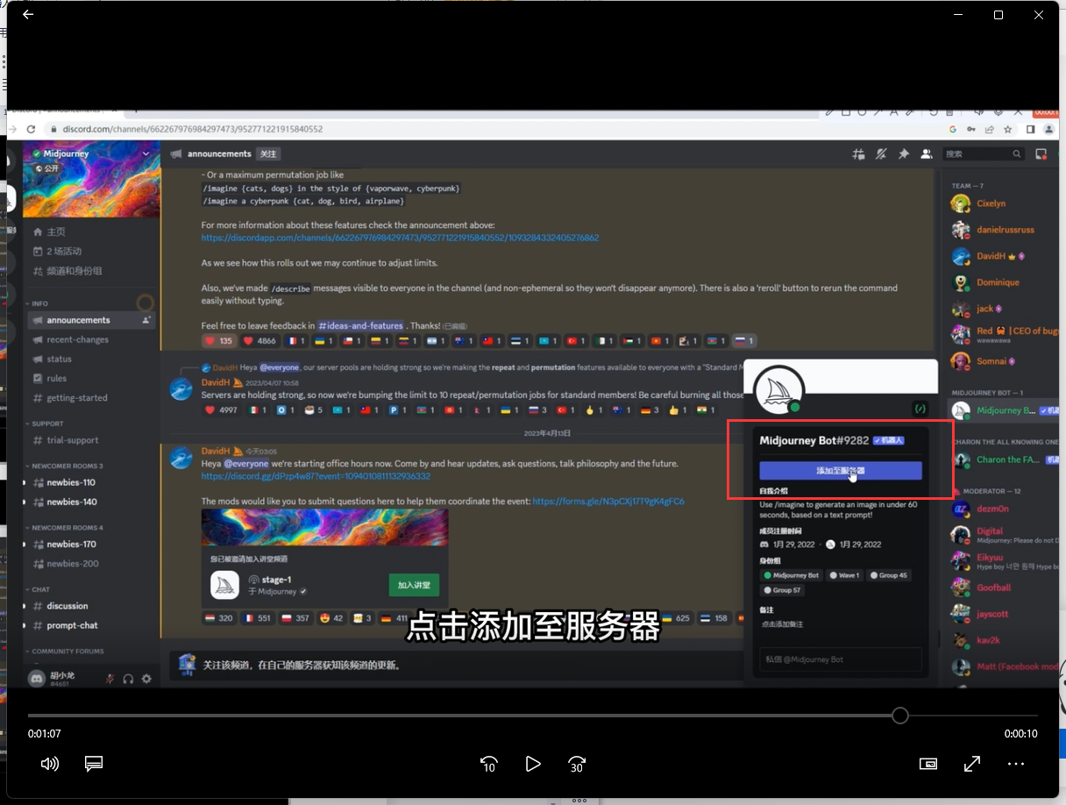
Task: Click the back arrow in the video player
Action: [28, 15]
